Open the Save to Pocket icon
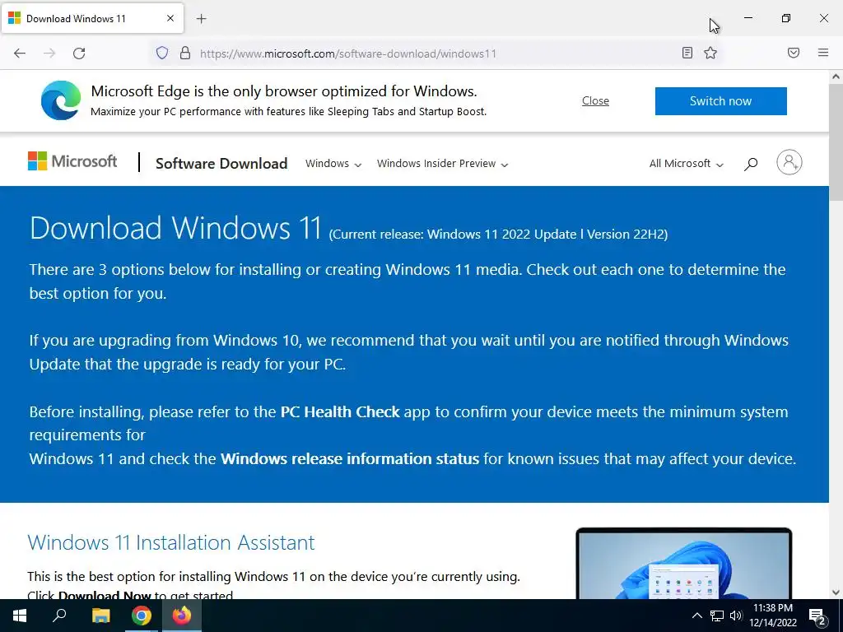The height and width of the screenshot is (632, 843). (x=794, y=53)
